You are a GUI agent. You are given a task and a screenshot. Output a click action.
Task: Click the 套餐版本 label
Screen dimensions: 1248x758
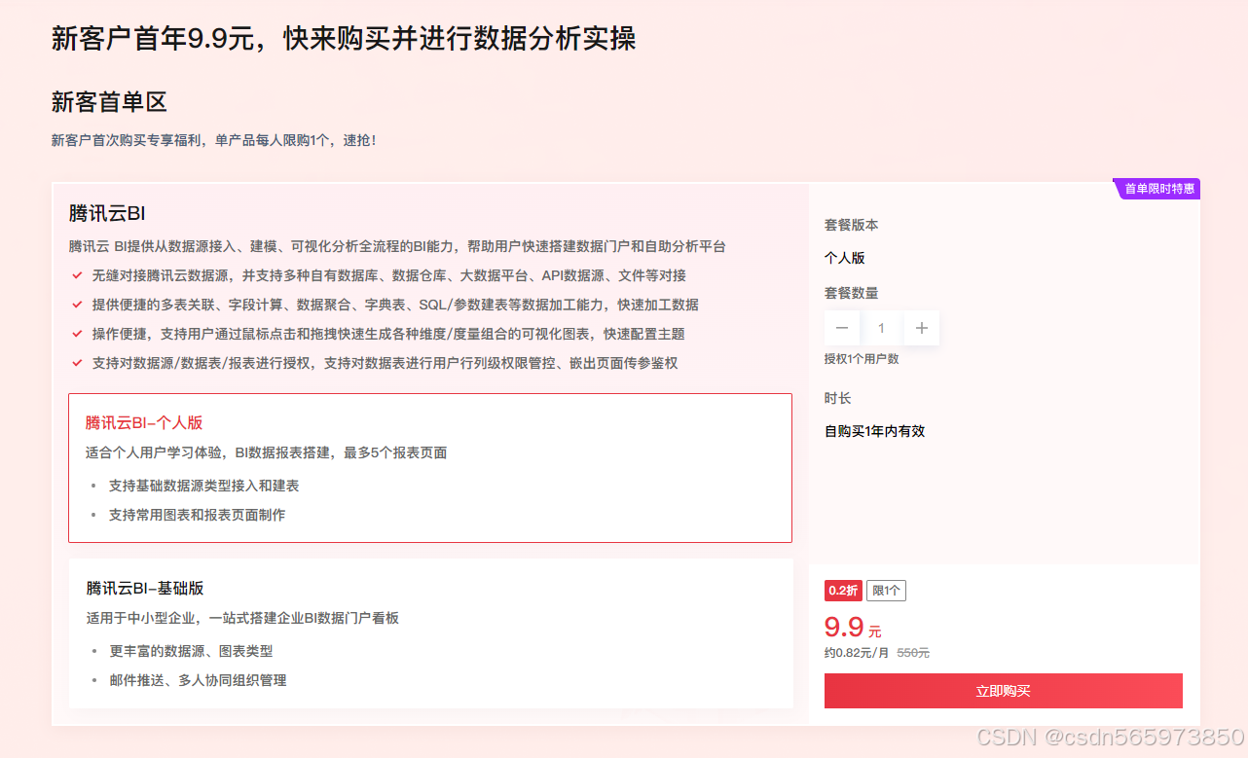[852, 225]
